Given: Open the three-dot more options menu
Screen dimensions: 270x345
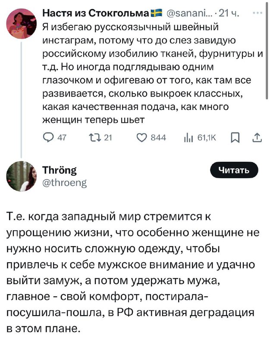Looking at the screenshot, I should pos(257,13).
